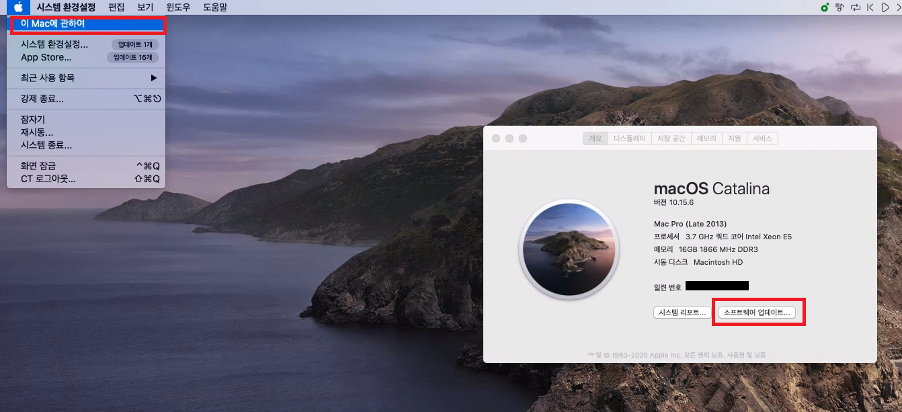Screen dimensions: 902x412
Task: Click the About window's zoom (third) button
Action: coord(523,138)
